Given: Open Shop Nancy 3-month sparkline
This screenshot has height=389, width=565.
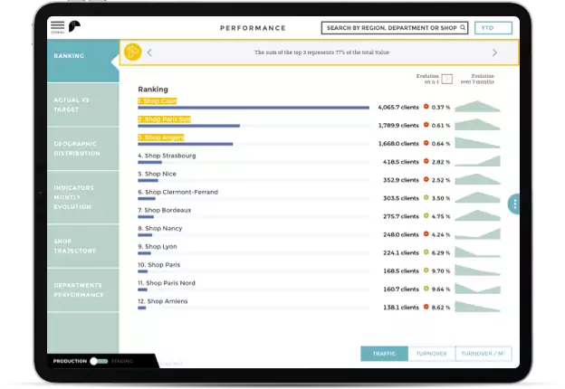Looking at the screenshot, I should click(x=477, y=234).
